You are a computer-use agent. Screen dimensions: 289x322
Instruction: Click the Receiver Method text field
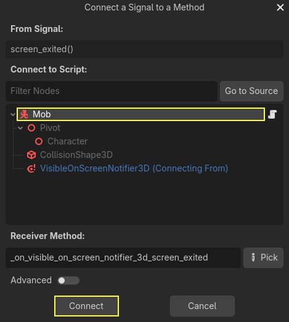pyautogui.click(x=123, y=257)
